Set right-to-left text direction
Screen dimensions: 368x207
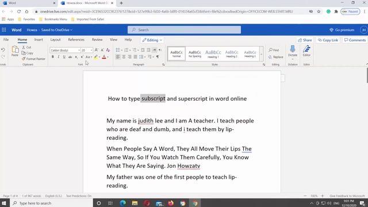(160, 50)
